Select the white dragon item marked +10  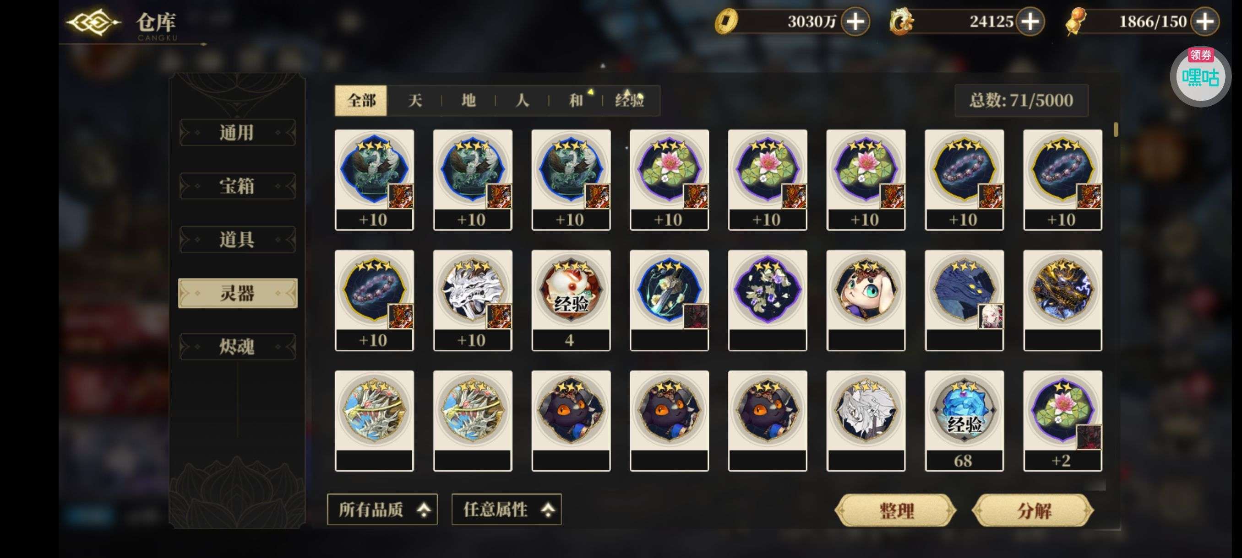473,300
